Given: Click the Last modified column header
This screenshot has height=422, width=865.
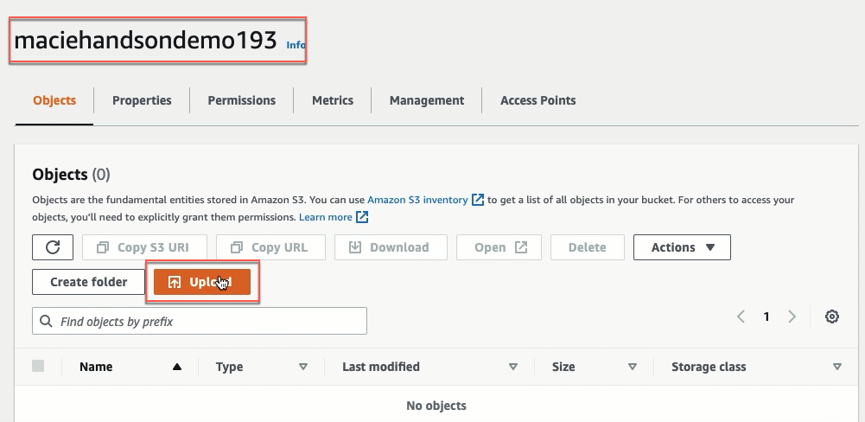Looking at the screenshot, I should [x=380, y=367].
